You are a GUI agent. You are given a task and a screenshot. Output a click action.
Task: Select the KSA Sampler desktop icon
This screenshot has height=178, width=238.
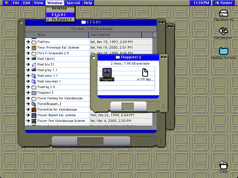click(x=223, y=31)
